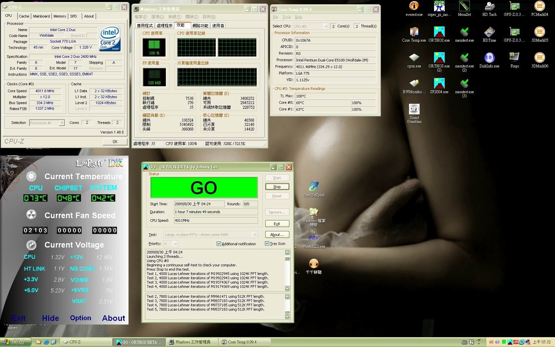Click the Stop button in ORTHOS
The image size is (555, 347).
click(277, 187)
